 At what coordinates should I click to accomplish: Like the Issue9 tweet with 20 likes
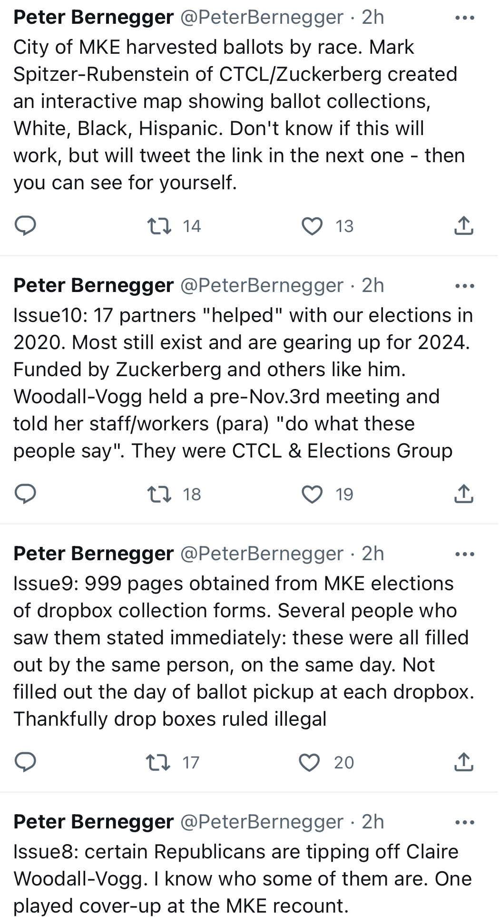click(x=310, y=762)
